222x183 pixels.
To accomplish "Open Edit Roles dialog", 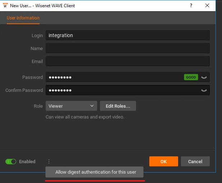I will 118,106.
